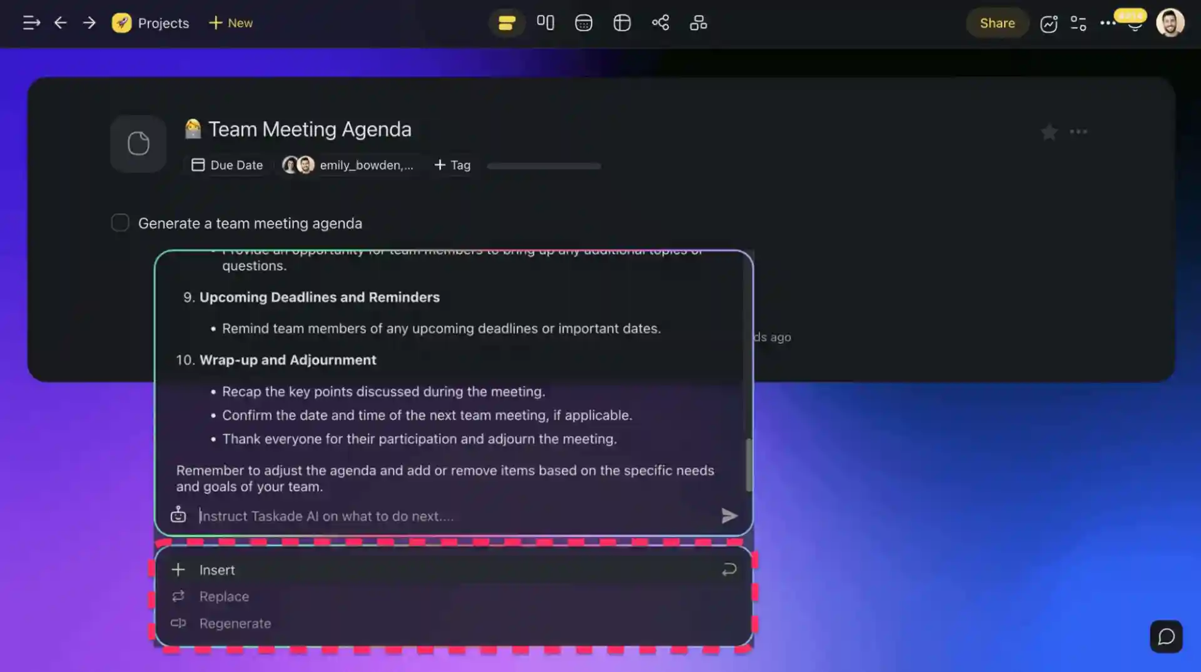The image size is (1201, 672).
Task: Choose Regenerate in the AI menu
Action: pyautogui.click(x=235, y=624)
